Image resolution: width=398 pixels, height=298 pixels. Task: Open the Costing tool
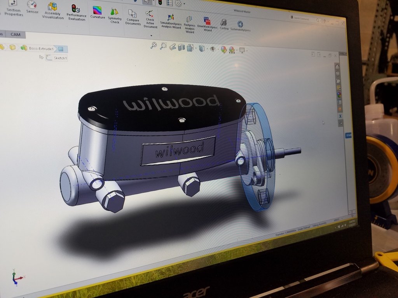pyautogui.click(x=224, y=24)
